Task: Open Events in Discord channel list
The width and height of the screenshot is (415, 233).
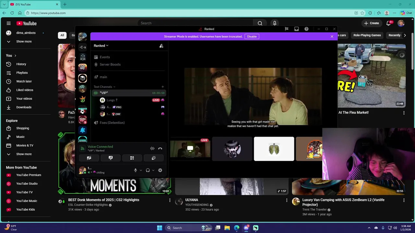Action: [105, 57]
